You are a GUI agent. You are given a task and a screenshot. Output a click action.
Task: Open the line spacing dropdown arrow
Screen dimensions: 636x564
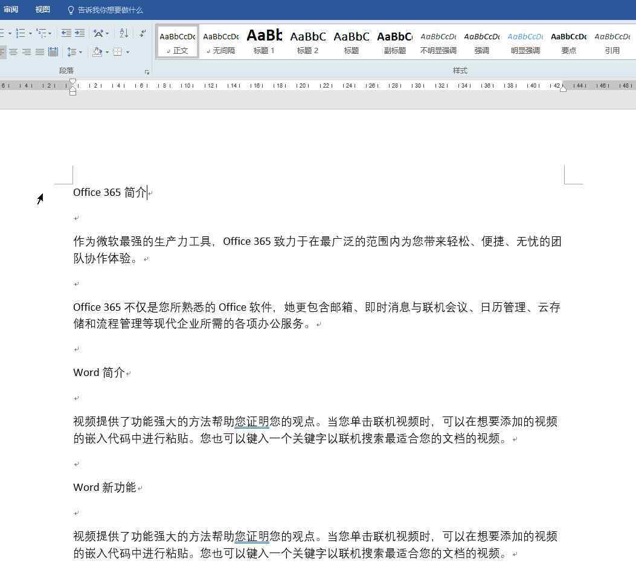pos(81,53)
